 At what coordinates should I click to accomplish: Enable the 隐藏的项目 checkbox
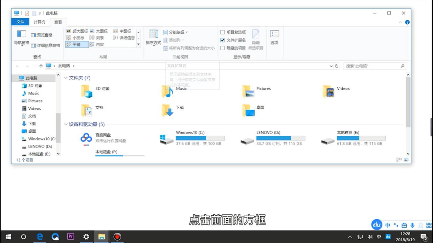[223, 48]
